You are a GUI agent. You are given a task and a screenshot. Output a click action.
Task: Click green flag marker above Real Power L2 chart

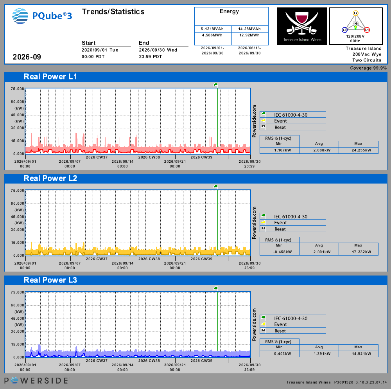coord(216,187)
